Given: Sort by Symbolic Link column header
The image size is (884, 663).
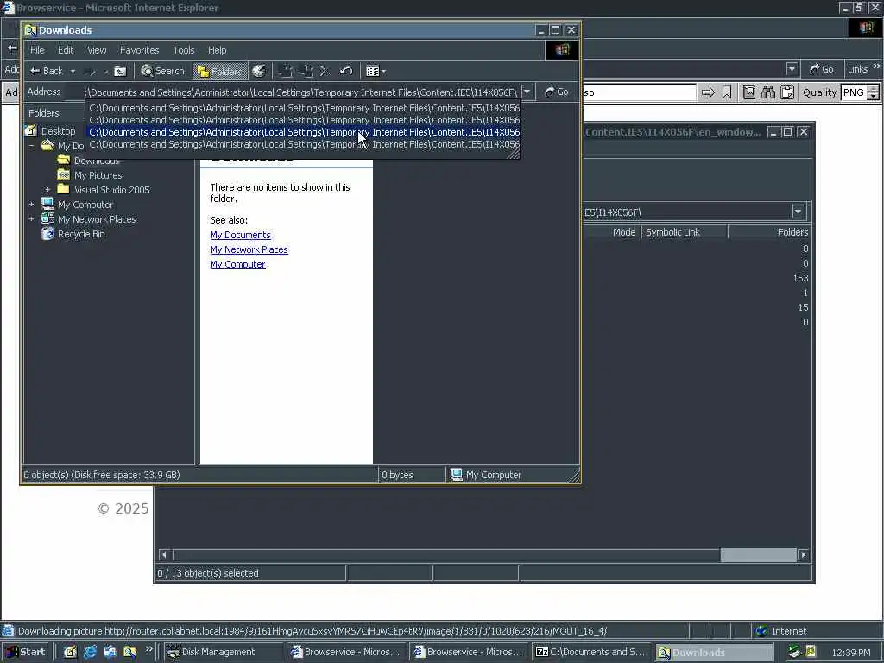Looking at the screenshot, I should 685,232.
